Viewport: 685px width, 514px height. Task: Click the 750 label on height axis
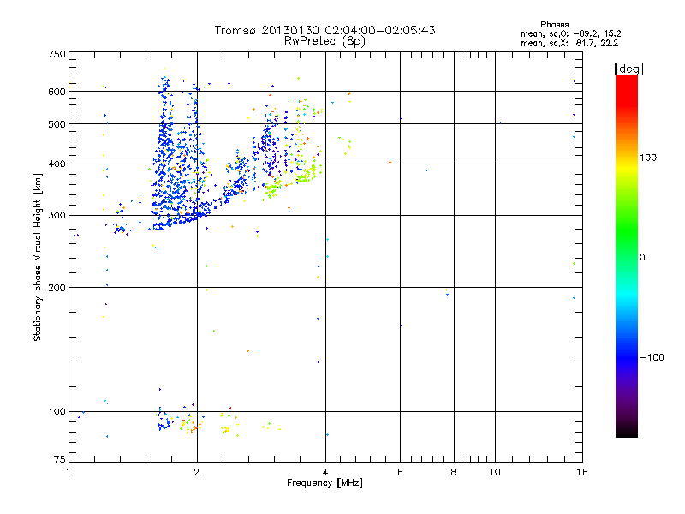(x=57, y=54)
